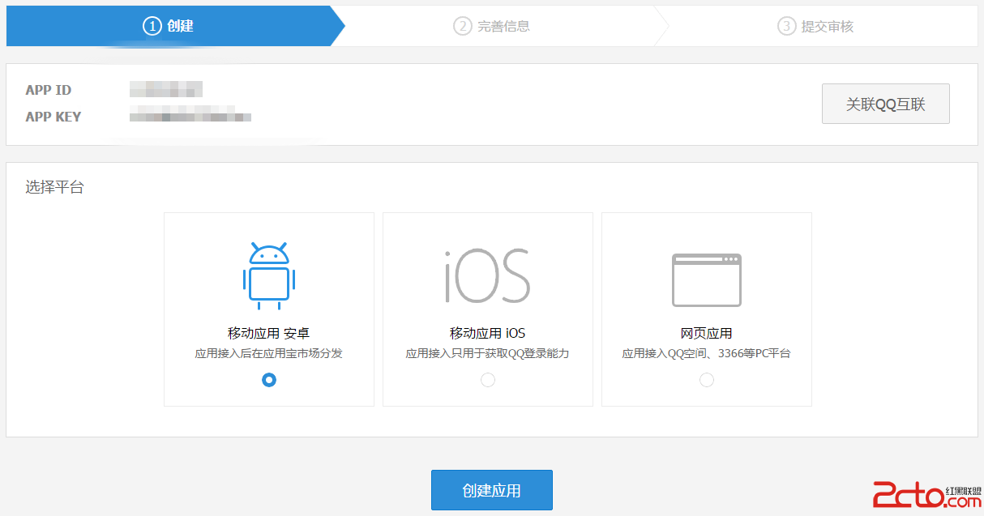Choose the 移动应用 iOS radio button
This screenshot has height=516, width=984.
pos(488,380)
